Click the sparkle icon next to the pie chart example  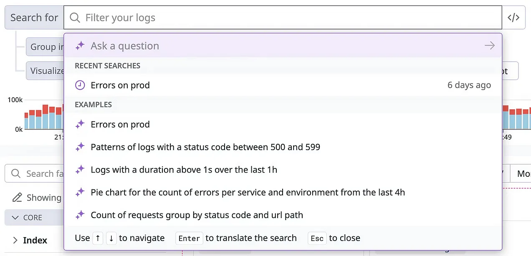click(x=80, y=192)
